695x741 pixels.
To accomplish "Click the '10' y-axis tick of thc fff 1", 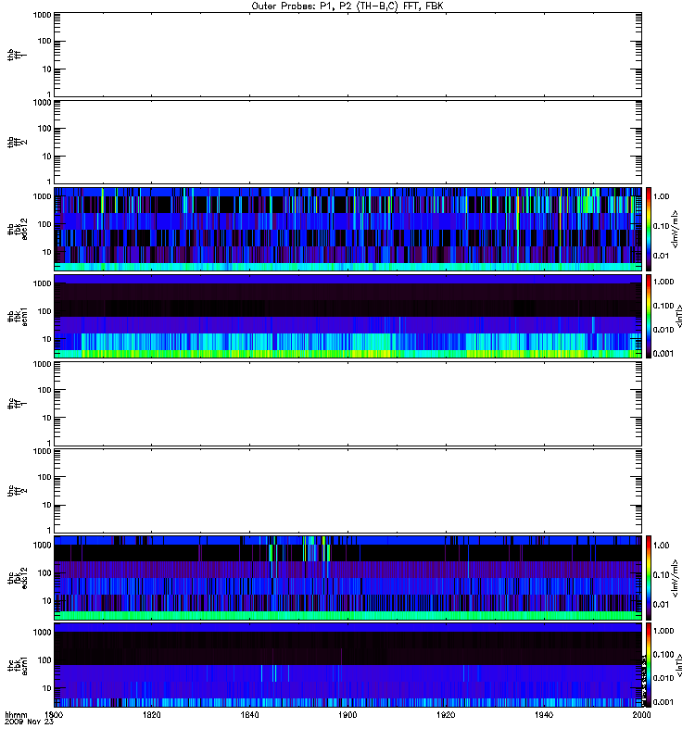I will pos(47,418).
